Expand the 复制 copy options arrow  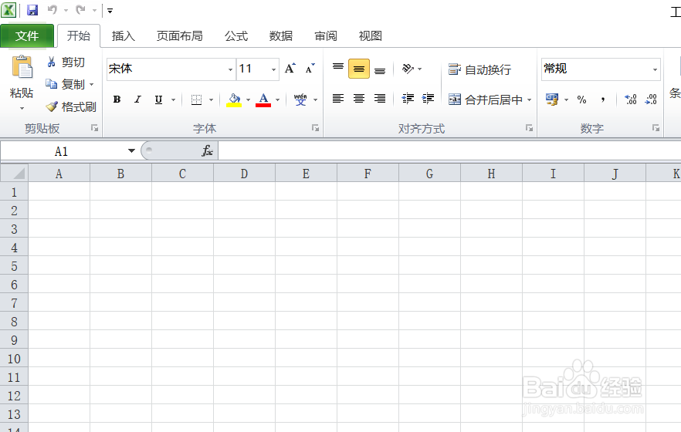92,84
